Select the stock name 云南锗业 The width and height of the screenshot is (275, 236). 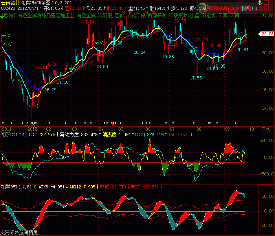pos(10,3)
